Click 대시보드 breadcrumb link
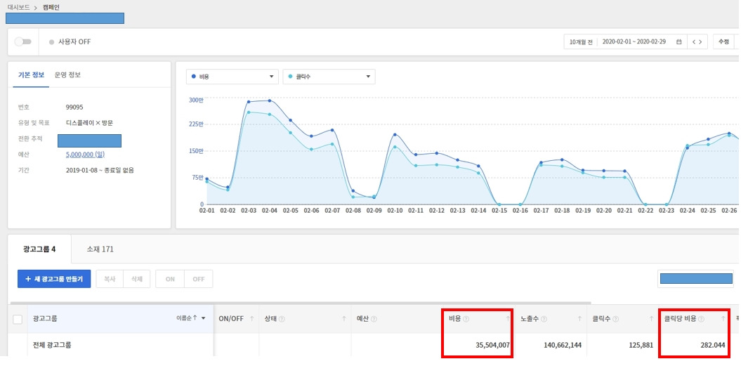This screenshot has height=366, width=741. point(19,8)
